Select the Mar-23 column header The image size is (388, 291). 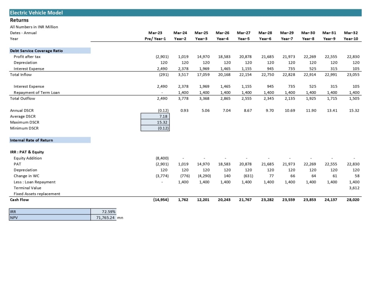155,33
